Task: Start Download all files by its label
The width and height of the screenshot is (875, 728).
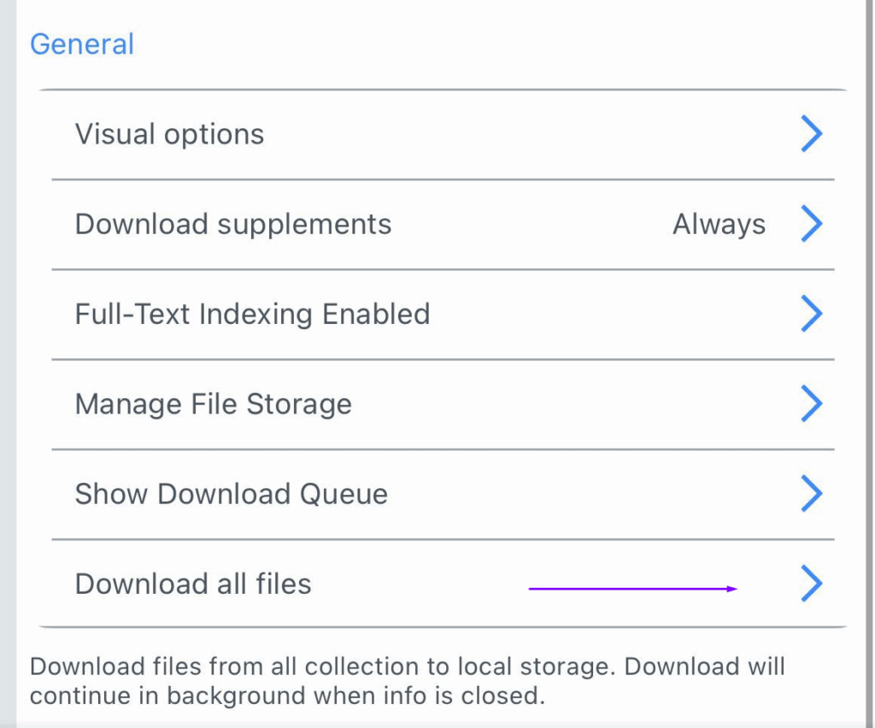Action: click(x=193, y=584)
